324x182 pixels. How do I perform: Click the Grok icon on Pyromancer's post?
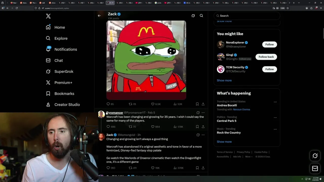pos(198,113)
